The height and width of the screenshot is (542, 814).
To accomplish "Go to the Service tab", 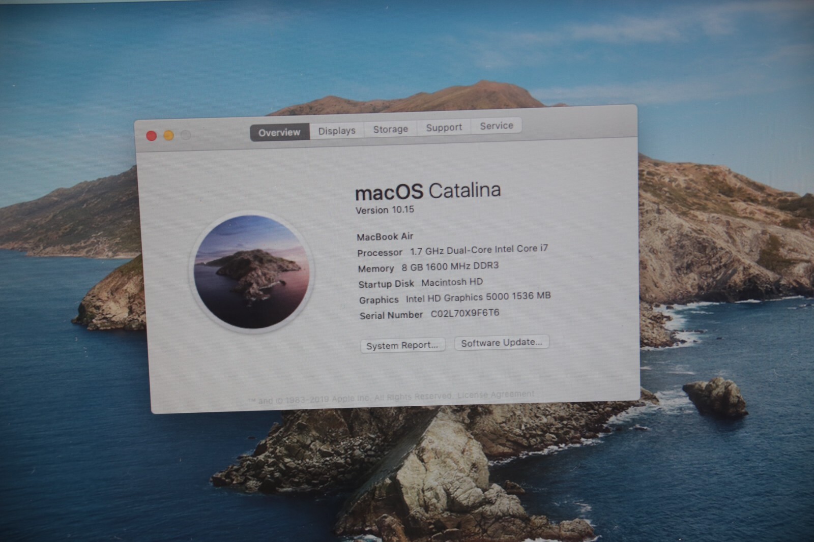I will click(x=497, y=126).
